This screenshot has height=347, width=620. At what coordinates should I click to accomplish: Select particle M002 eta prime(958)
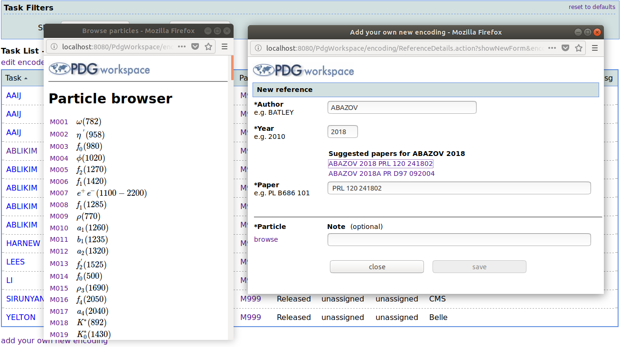pos(59,135)
